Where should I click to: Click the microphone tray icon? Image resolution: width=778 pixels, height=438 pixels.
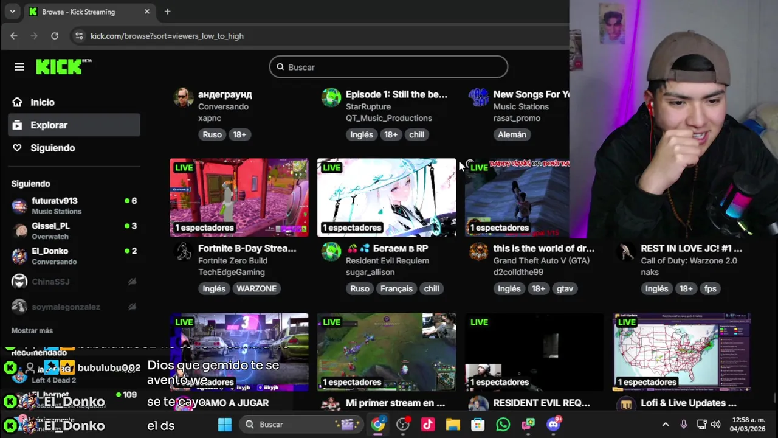(684, 425)
